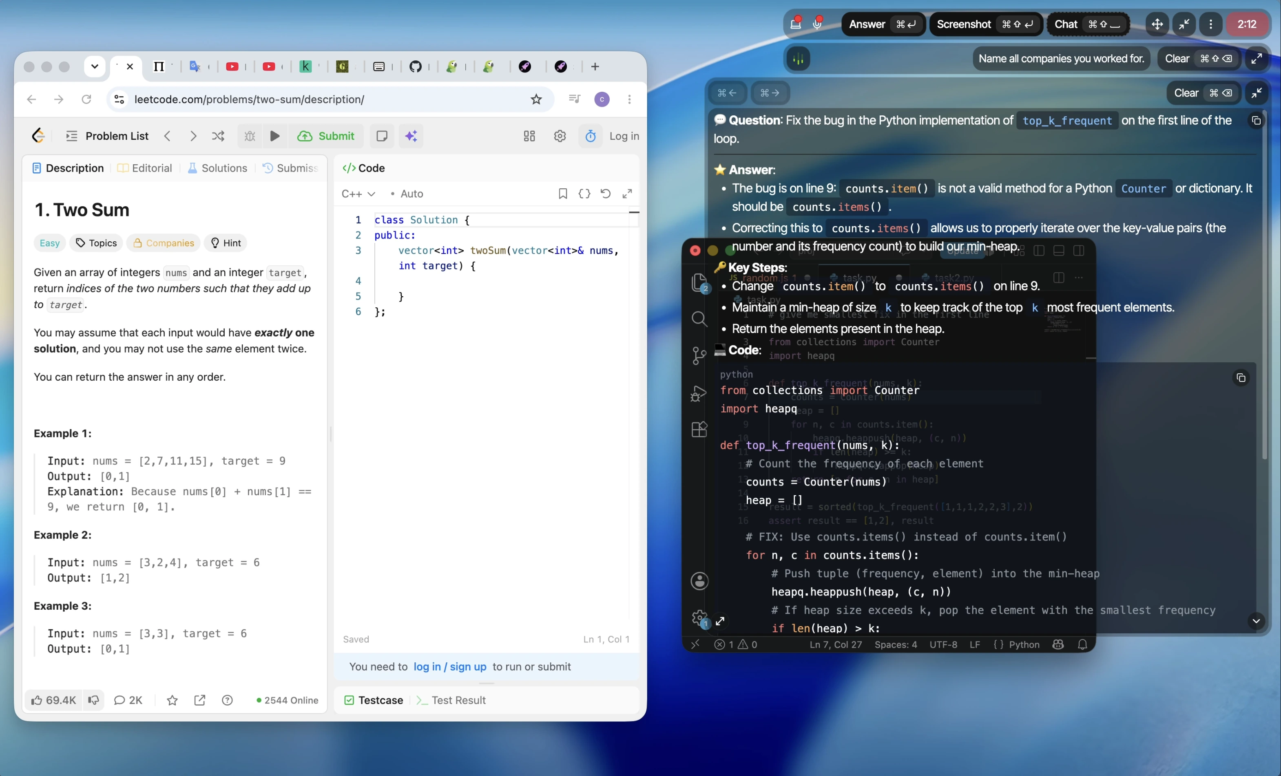Pick a random problem with shuffle icon
1281x776 pixels.
[x=218, y=136]
